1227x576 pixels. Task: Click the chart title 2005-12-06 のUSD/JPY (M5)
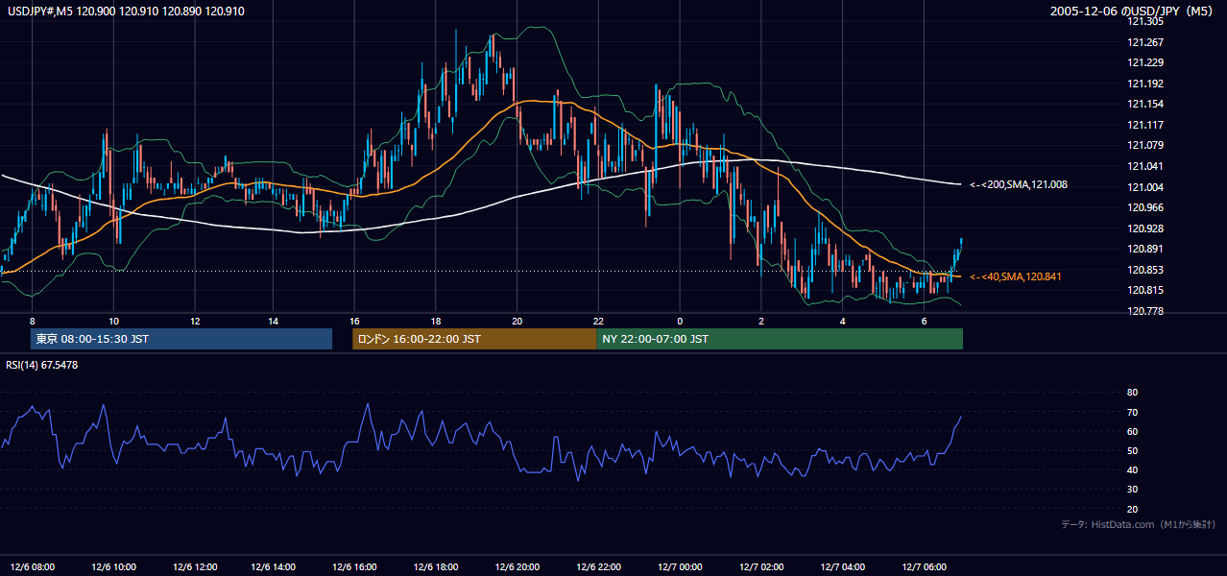[1133, 11]
